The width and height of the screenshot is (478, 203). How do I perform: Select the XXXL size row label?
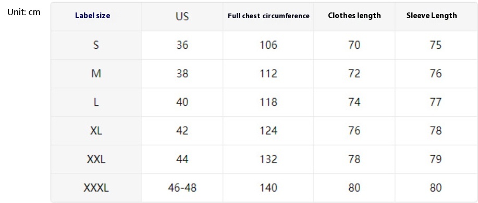(x=96, y=188)
